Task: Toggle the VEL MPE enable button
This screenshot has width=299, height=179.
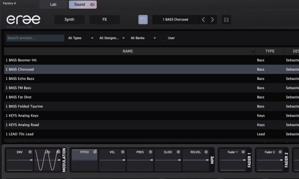Action: [x=123, y=152]
